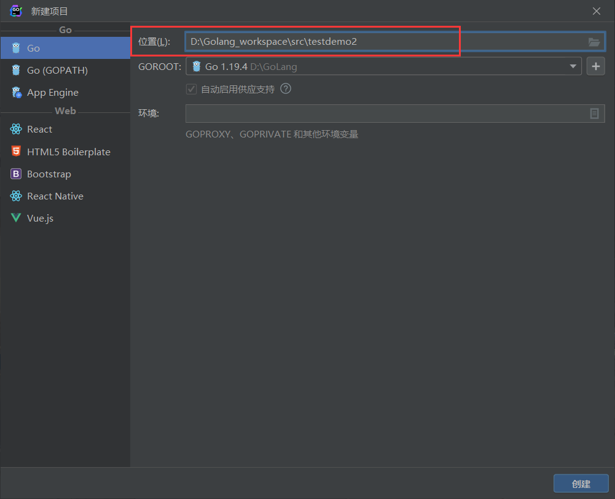Choose Vue.js project template
Screen dimensions: 615x499
point(40,219)
